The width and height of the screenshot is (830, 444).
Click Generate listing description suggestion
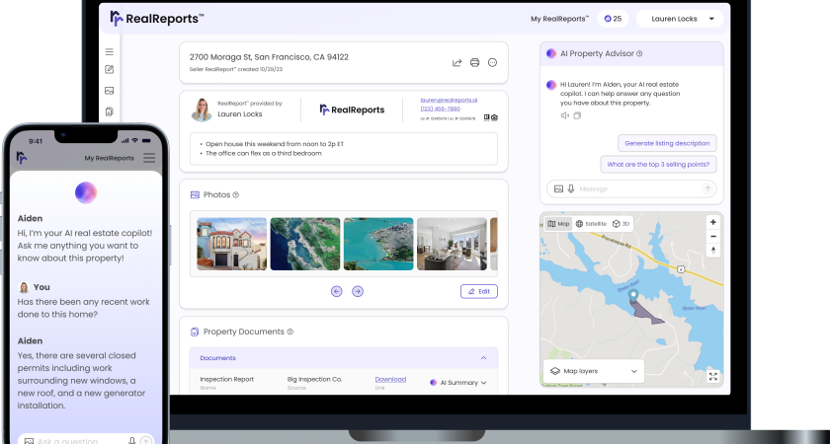[667, 143]
